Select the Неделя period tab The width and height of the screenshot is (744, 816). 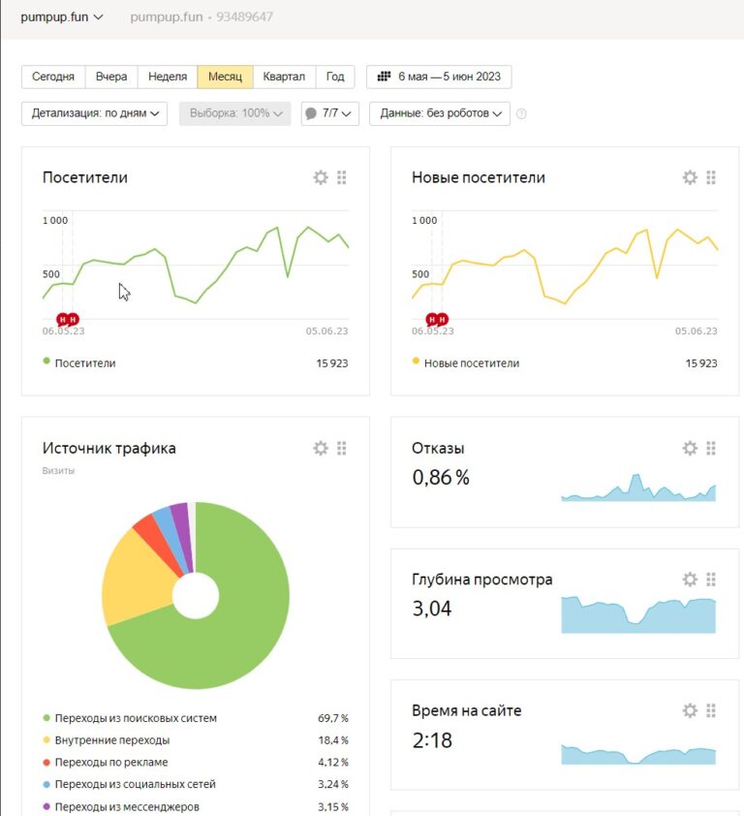click(168, 77)
